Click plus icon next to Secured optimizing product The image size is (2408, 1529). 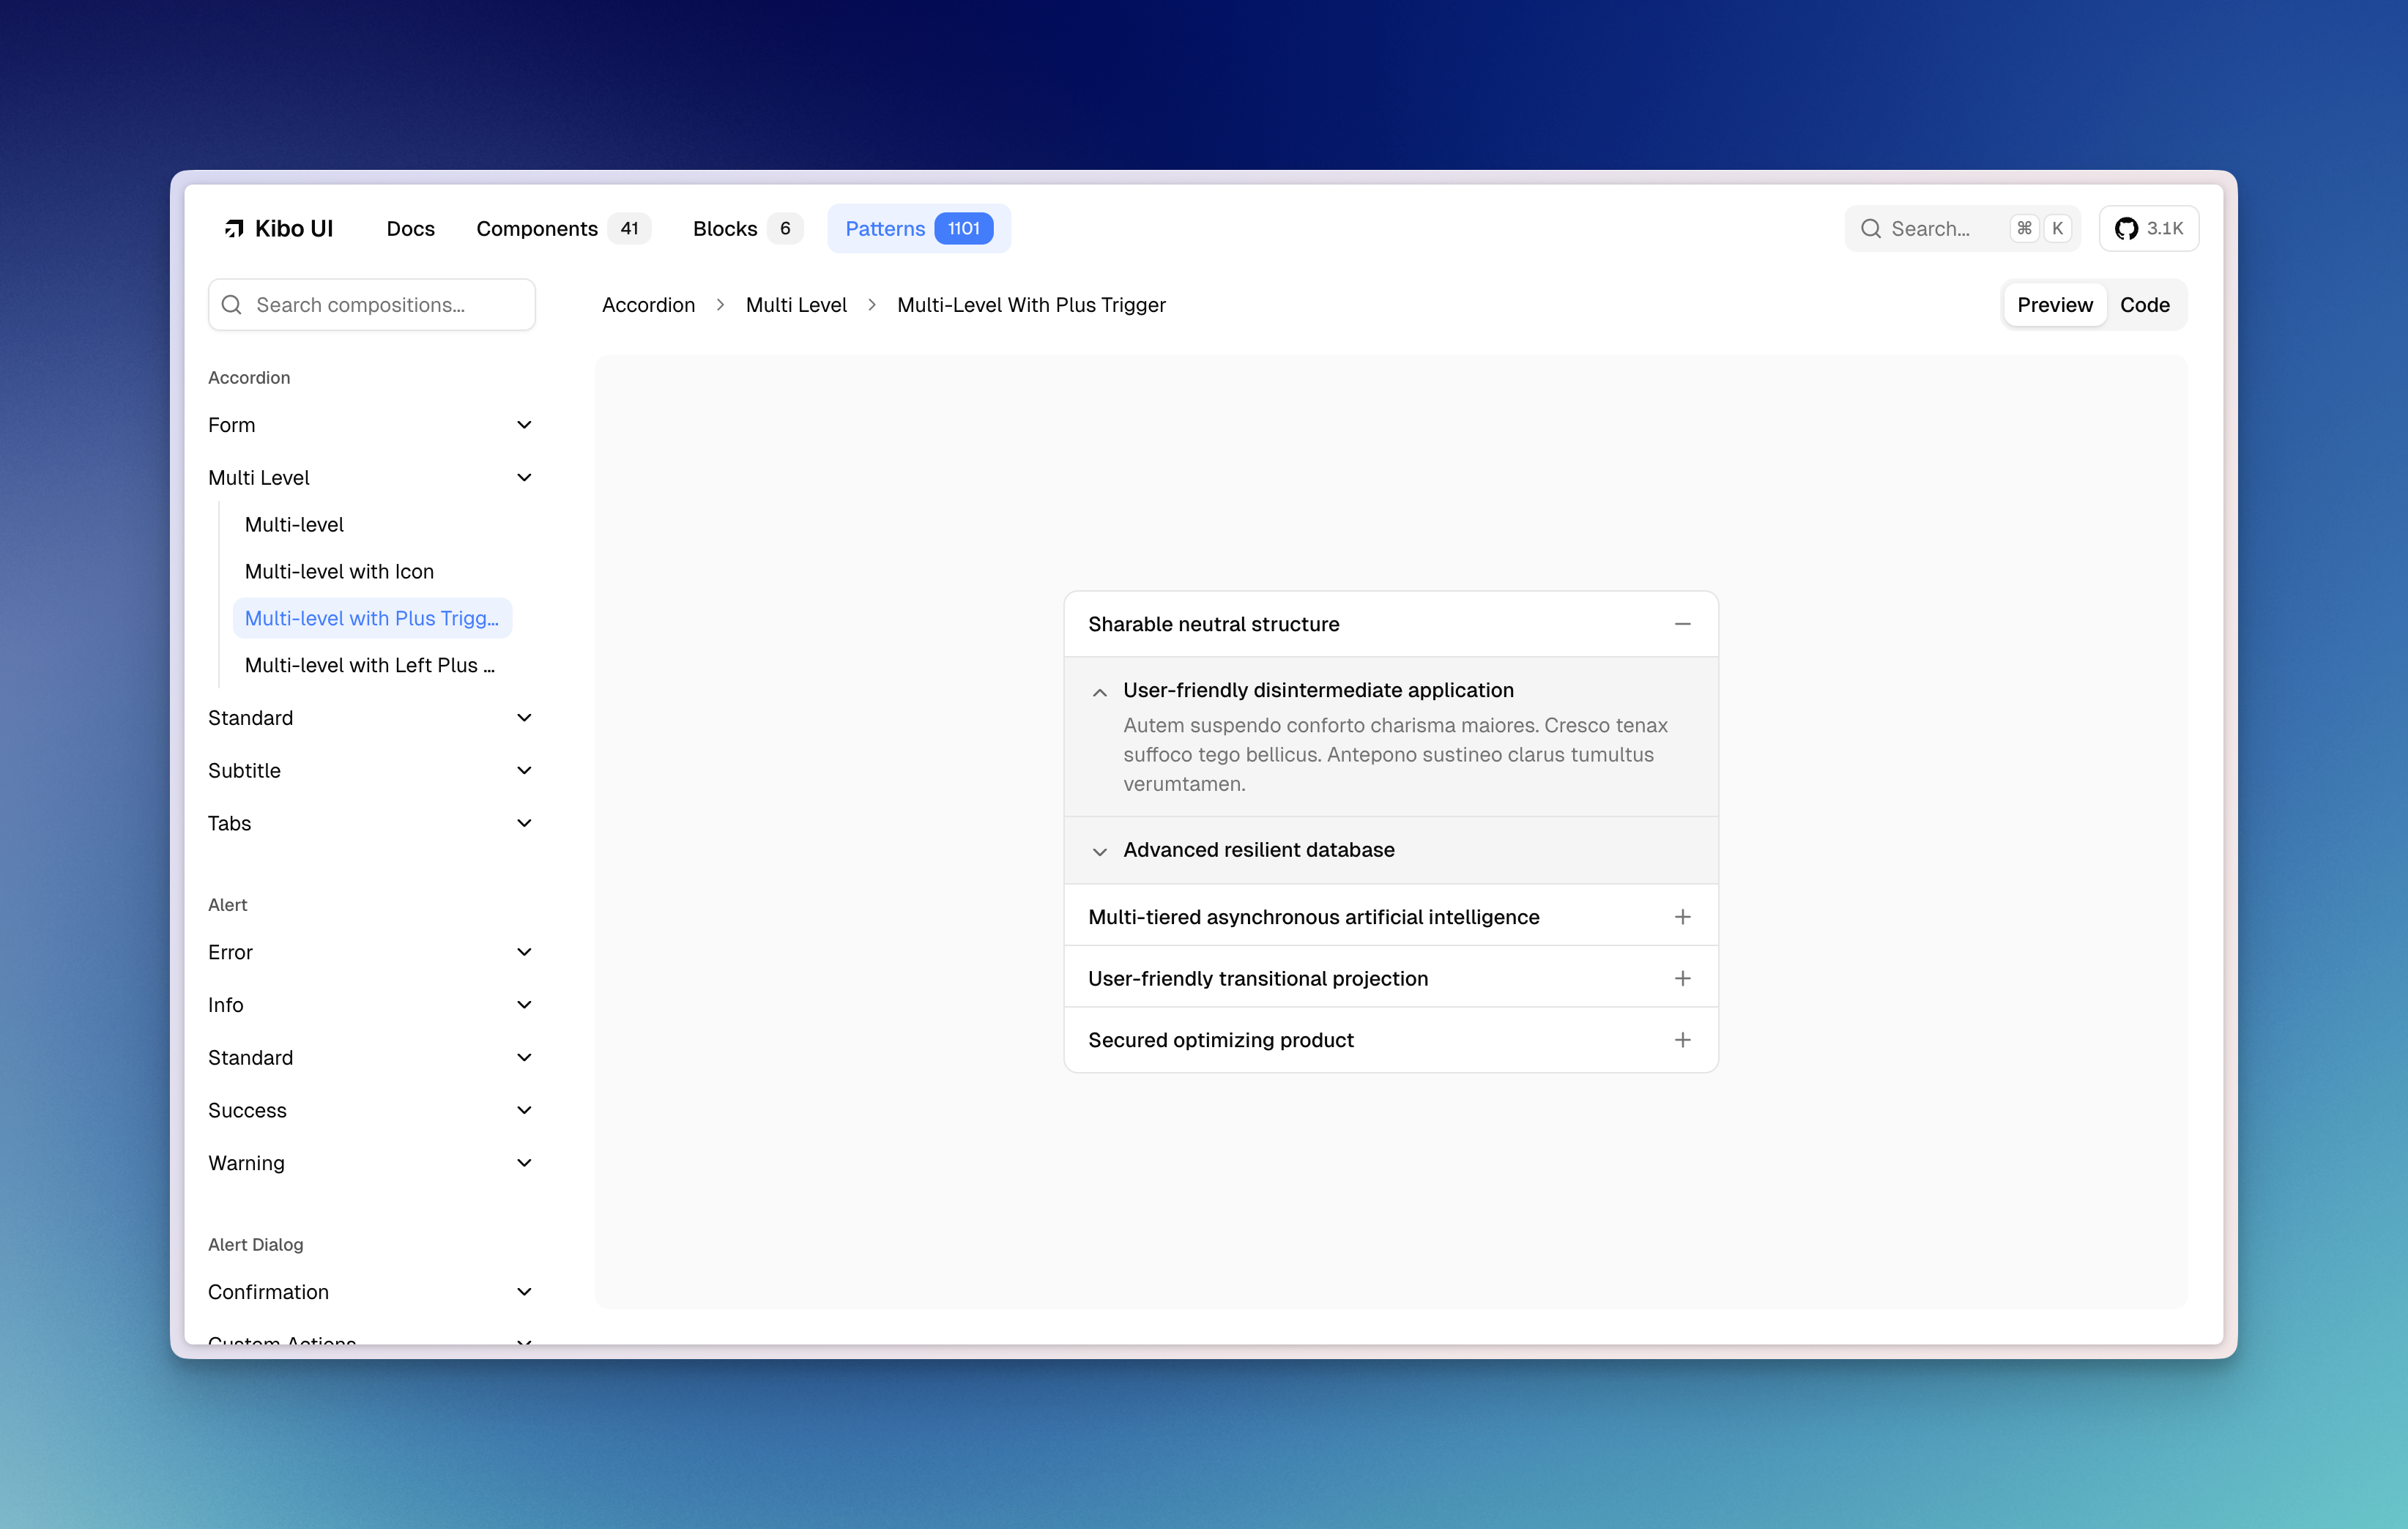[x=1682, y=1040]
